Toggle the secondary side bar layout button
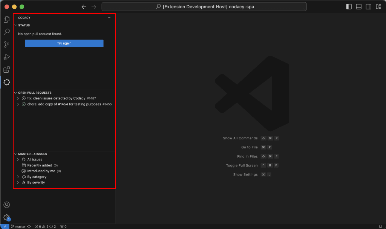 tap(368, 7)
